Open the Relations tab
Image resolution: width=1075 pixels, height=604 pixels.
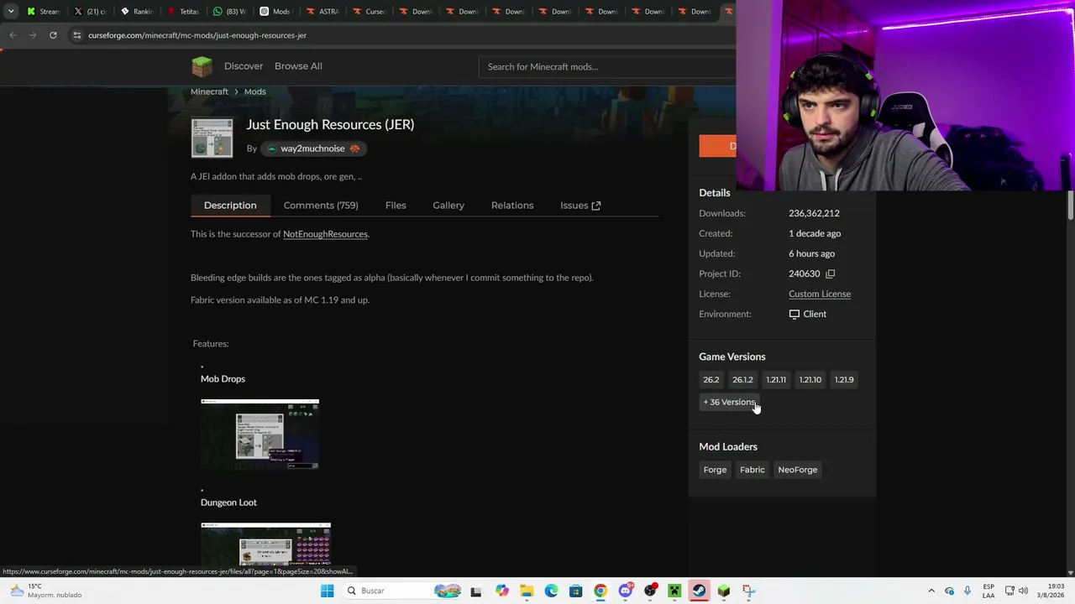(x=512, y=206)
